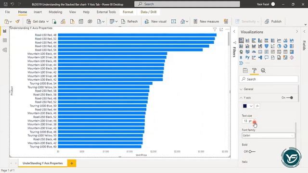Viewport: 308px width, 173px height.
Task: Toggle the Y axis On switch
Action: point(290,98)
